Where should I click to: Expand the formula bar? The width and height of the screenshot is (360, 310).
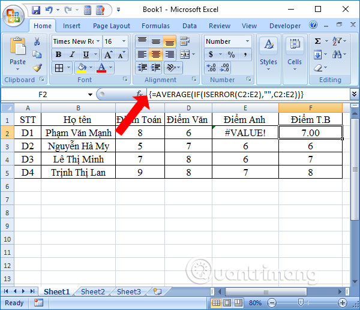pos(354,94)
